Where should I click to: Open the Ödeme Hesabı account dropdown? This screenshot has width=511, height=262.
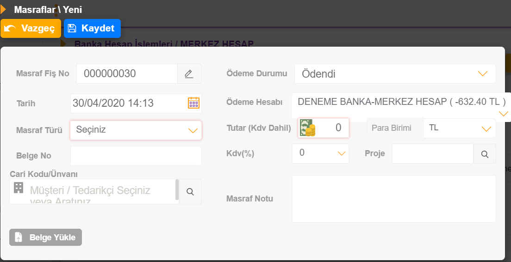pyautogui.click(x=401, y=107)
